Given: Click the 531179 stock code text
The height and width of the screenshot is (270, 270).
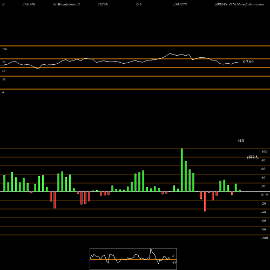Looking at the screenshot, I should click(180, 4).
